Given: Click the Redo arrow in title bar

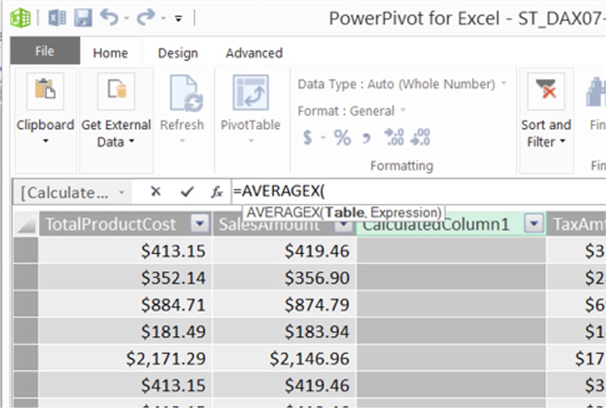Looking at the screenshot, I should (x=145, y=17).
